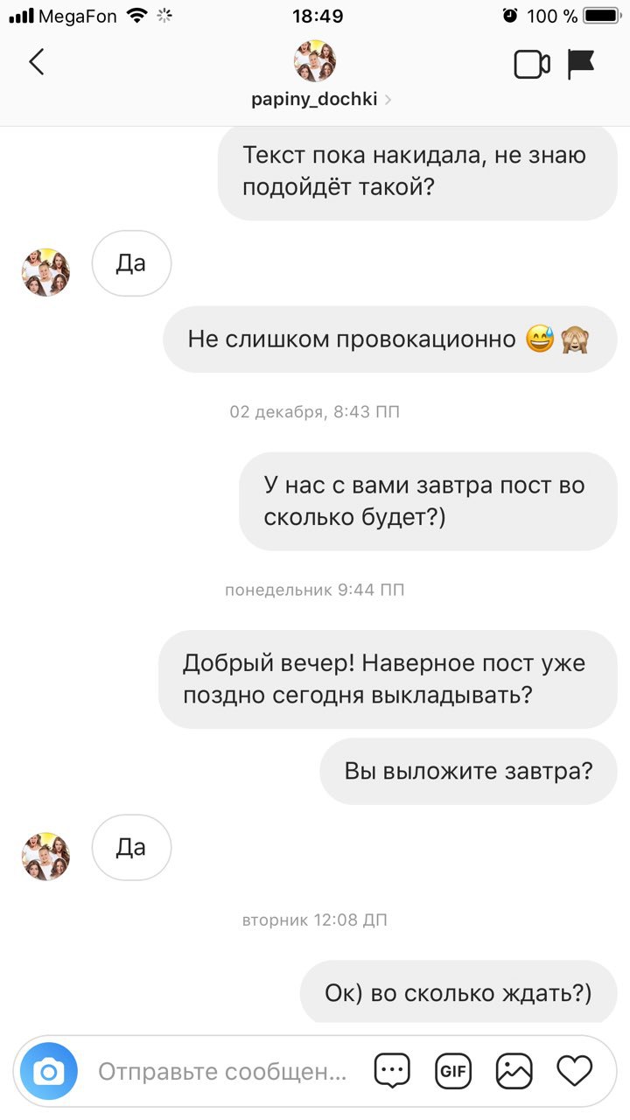
Task: Tap the header profile avatar
Action: (314, 61)
